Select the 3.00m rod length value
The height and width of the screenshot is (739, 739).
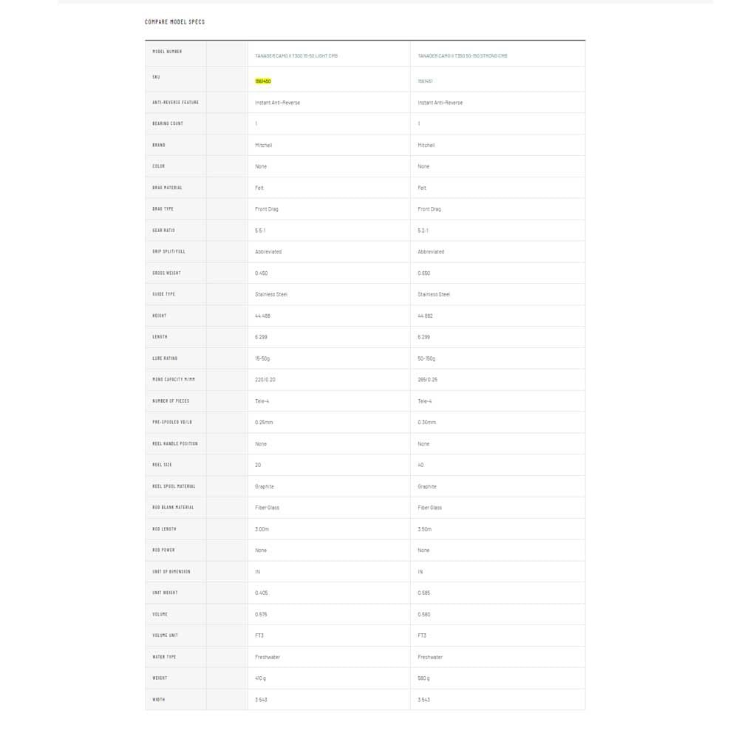pos(262,529)
